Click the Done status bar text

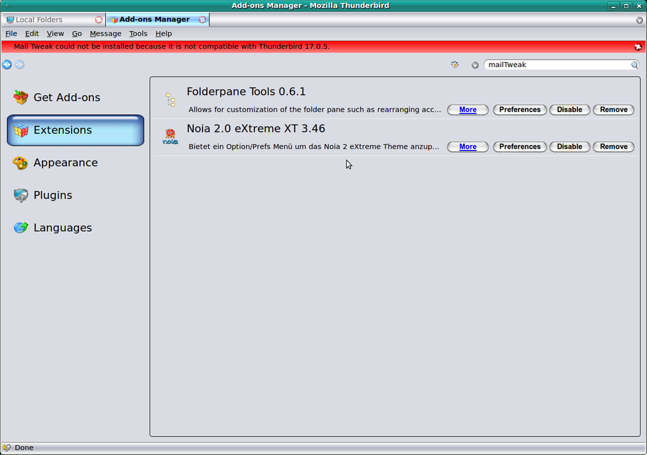tap(24, 448)
